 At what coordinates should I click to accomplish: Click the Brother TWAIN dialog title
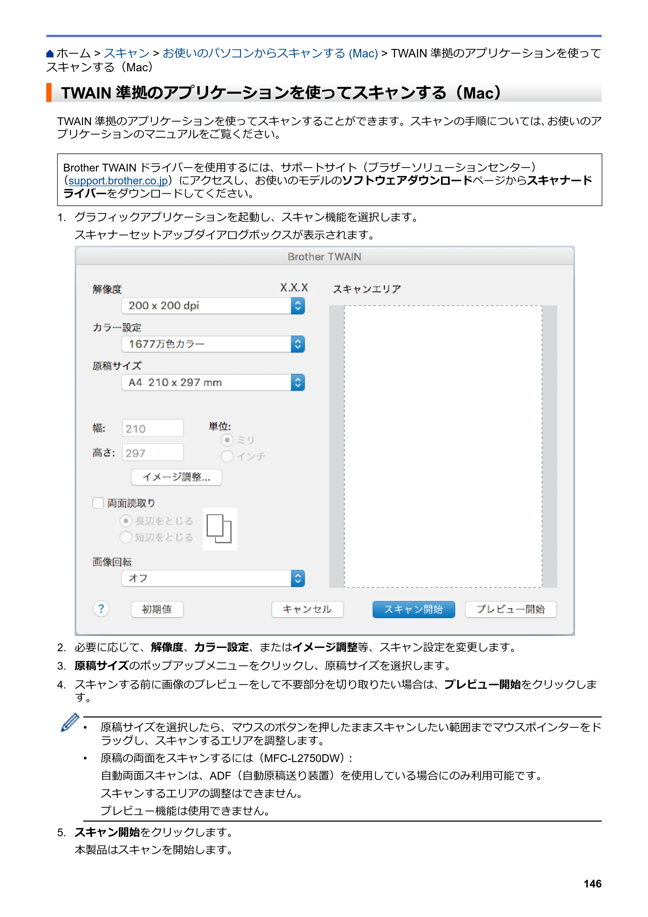[325, 257]
